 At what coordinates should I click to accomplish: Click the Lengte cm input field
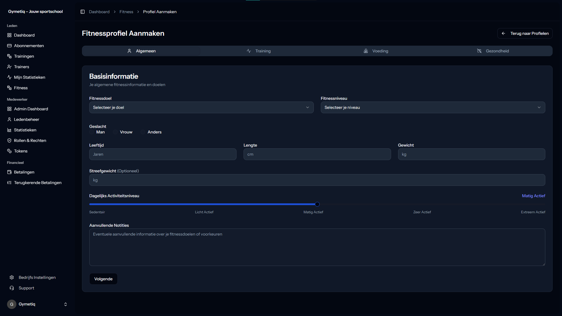pyautogui.click(x=317, y=154)
